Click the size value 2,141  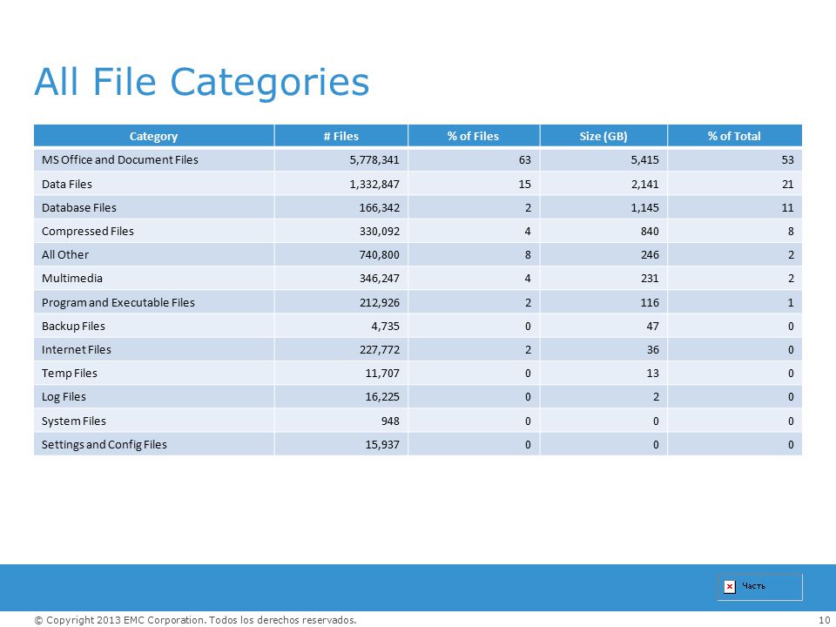644,184
